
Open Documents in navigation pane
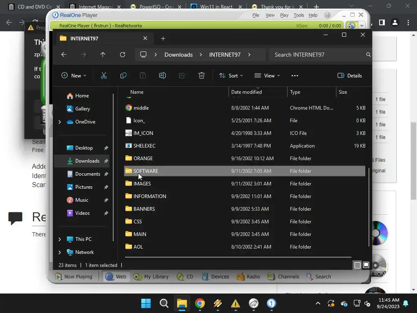pyautogui.click(x=82, y=174)
